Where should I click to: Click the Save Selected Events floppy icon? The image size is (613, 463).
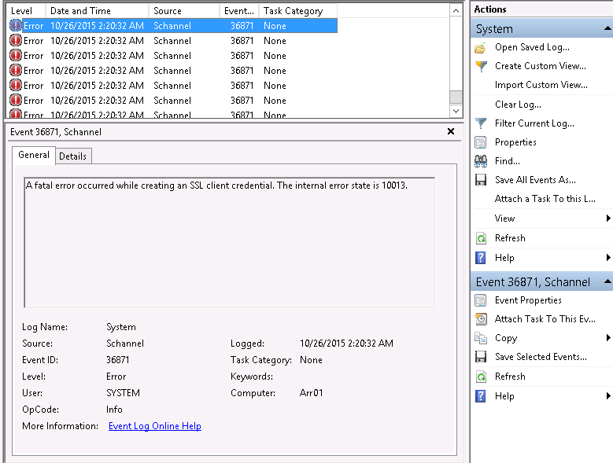tap(481, 357)
